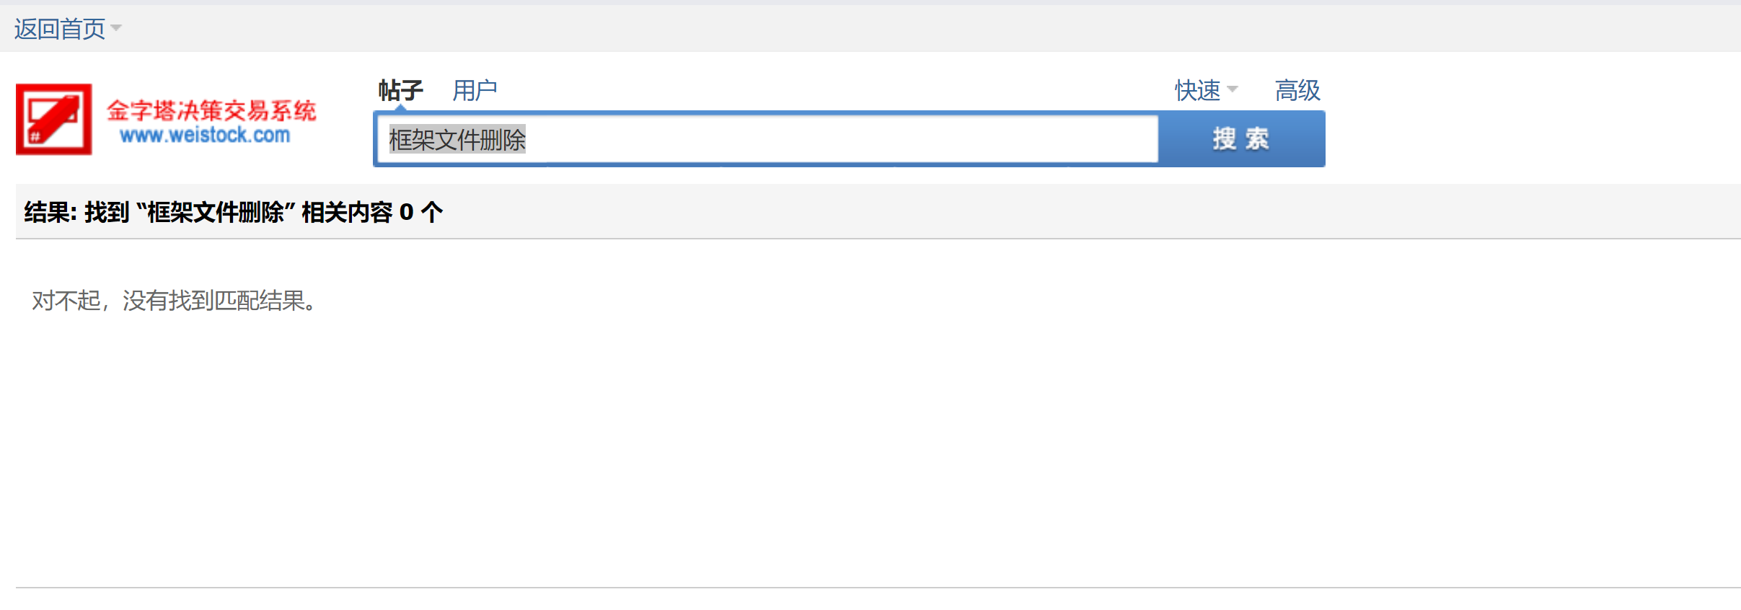Switch to the 帖子 search tab
The image size is (1741, 610).
click(x=400, y=90)
